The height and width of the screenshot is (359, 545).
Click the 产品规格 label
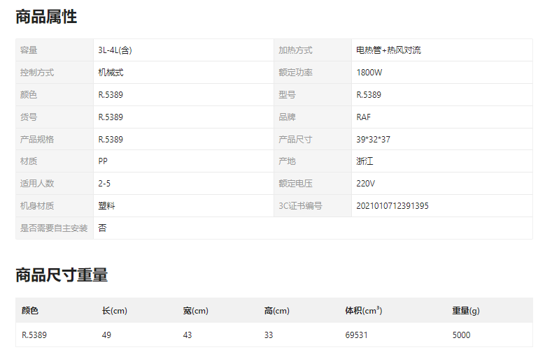(x=37, y=140)
